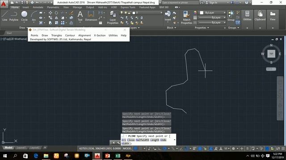Open Contour menu in SW_DTM window
Viewport: 286px width, 160px height.
70,36
